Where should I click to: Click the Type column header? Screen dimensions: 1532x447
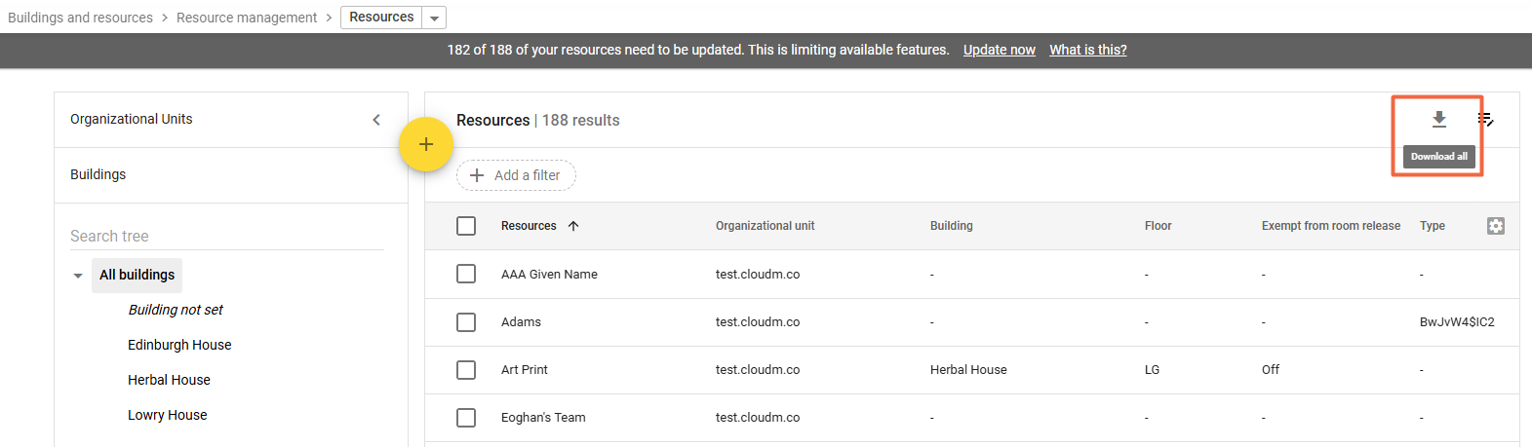(1433, 226)
